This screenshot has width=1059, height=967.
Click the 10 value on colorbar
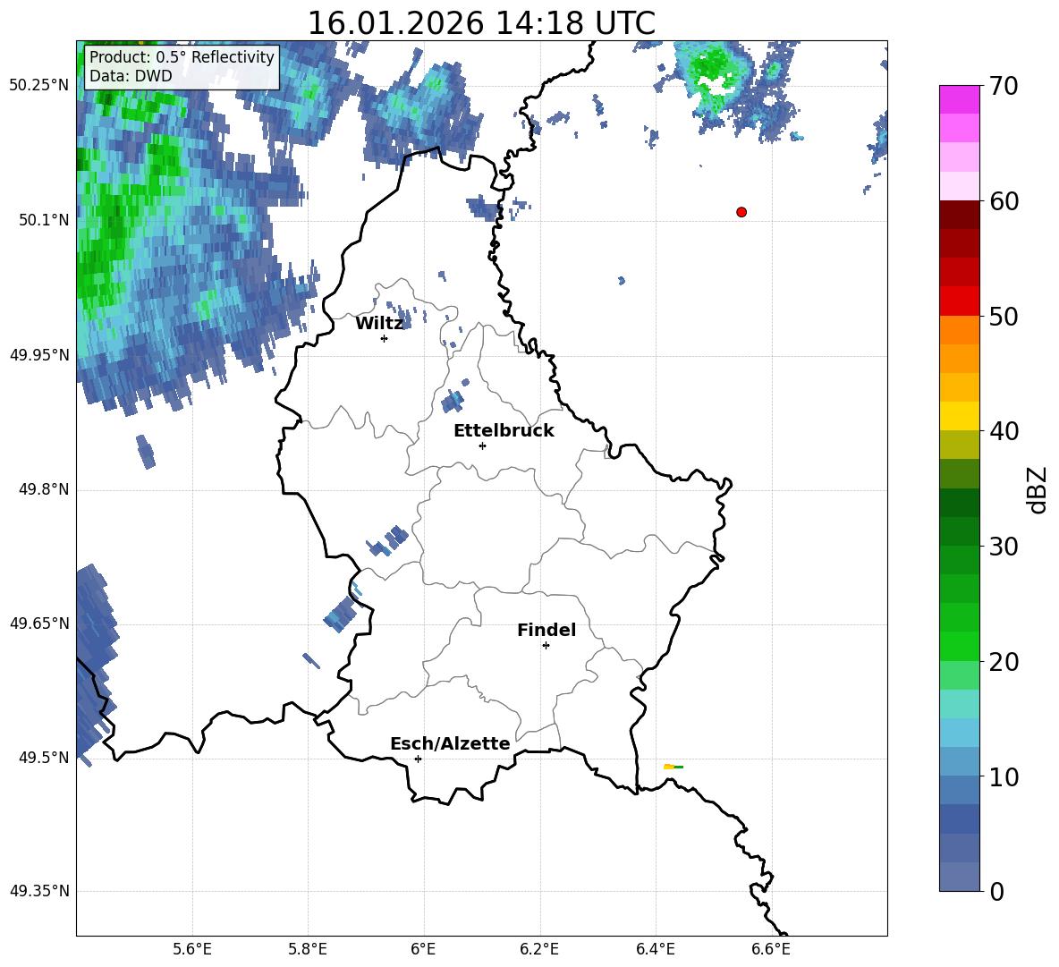pos(1004,776)
